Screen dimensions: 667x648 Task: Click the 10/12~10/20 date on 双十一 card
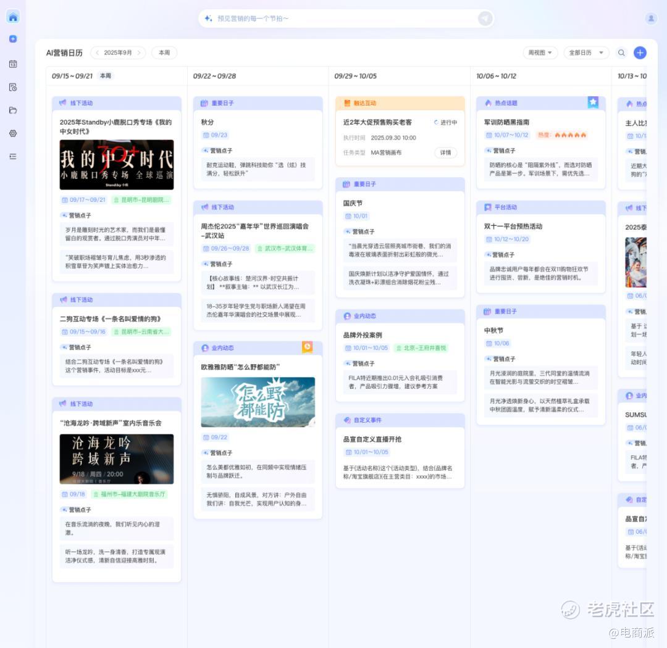(507, 239)
